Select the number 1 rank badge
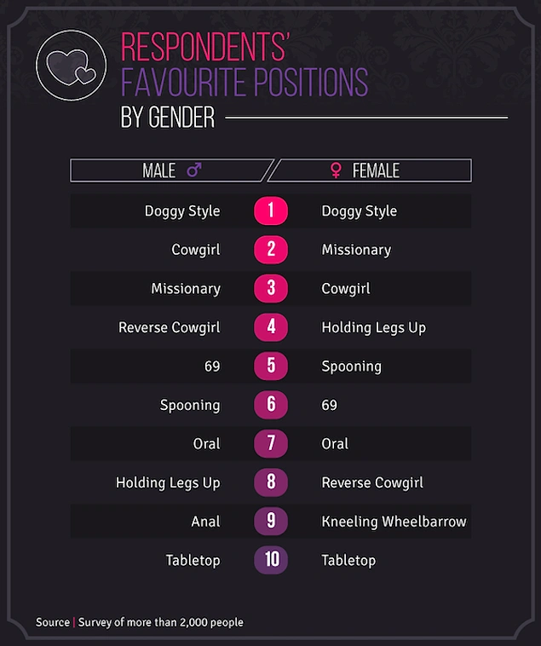 271,211
